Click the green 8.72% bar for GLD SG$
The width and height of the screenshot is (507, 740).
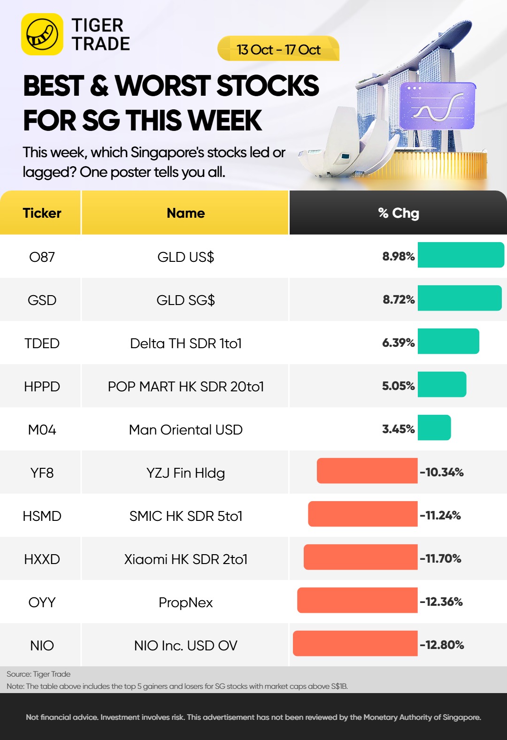(x=459, y=298)
